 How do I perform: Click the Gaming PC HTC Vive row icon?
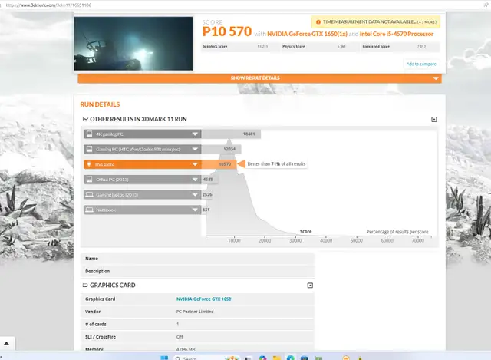(x=89, y=149)
